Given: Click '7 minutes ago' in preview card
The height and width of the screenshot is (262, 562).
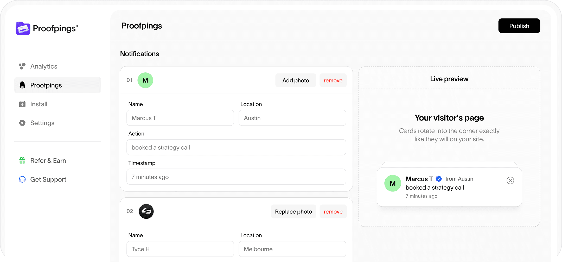Looking at the screenshot, I should (421, 196).
